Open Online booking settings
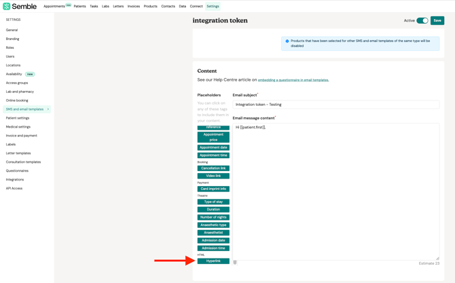Viewport: 455px width, 283px height. (x=17, y=100)
